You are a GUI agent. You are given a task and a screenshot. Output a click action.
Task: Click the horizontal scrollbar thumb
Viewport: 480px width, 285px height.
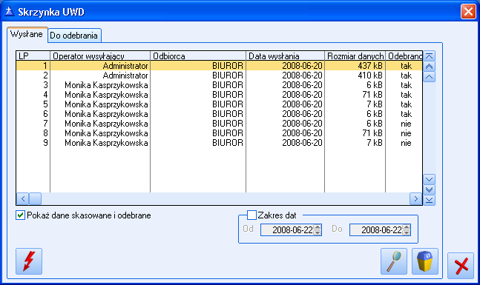(x=35, y=199)
